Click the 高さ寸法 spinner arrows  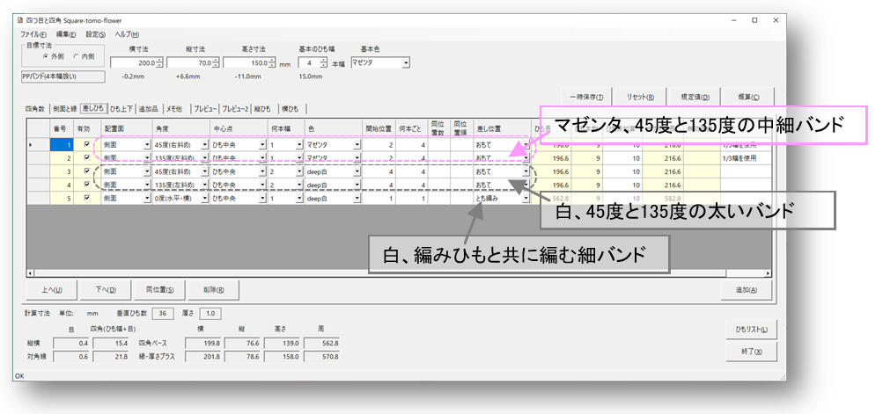click(272, 63)
